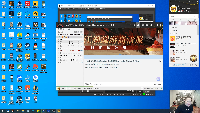Screen dimensions: 200x113
Task: Click the move-source-down arrow in OBS
Action: pyautogui.click(x=94, y=91)
